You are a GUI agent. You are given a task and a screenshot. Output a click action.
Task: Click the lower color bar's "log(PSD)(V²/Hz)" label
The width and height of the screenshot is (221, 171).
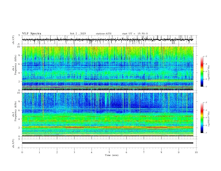point(209,119)
